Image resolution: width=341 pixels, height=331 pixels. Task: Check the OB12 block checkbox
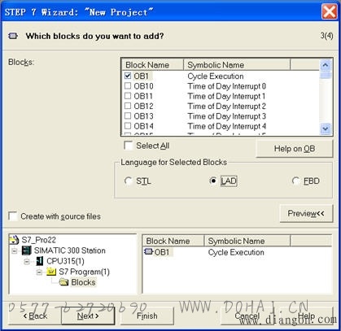coord(128,106)
